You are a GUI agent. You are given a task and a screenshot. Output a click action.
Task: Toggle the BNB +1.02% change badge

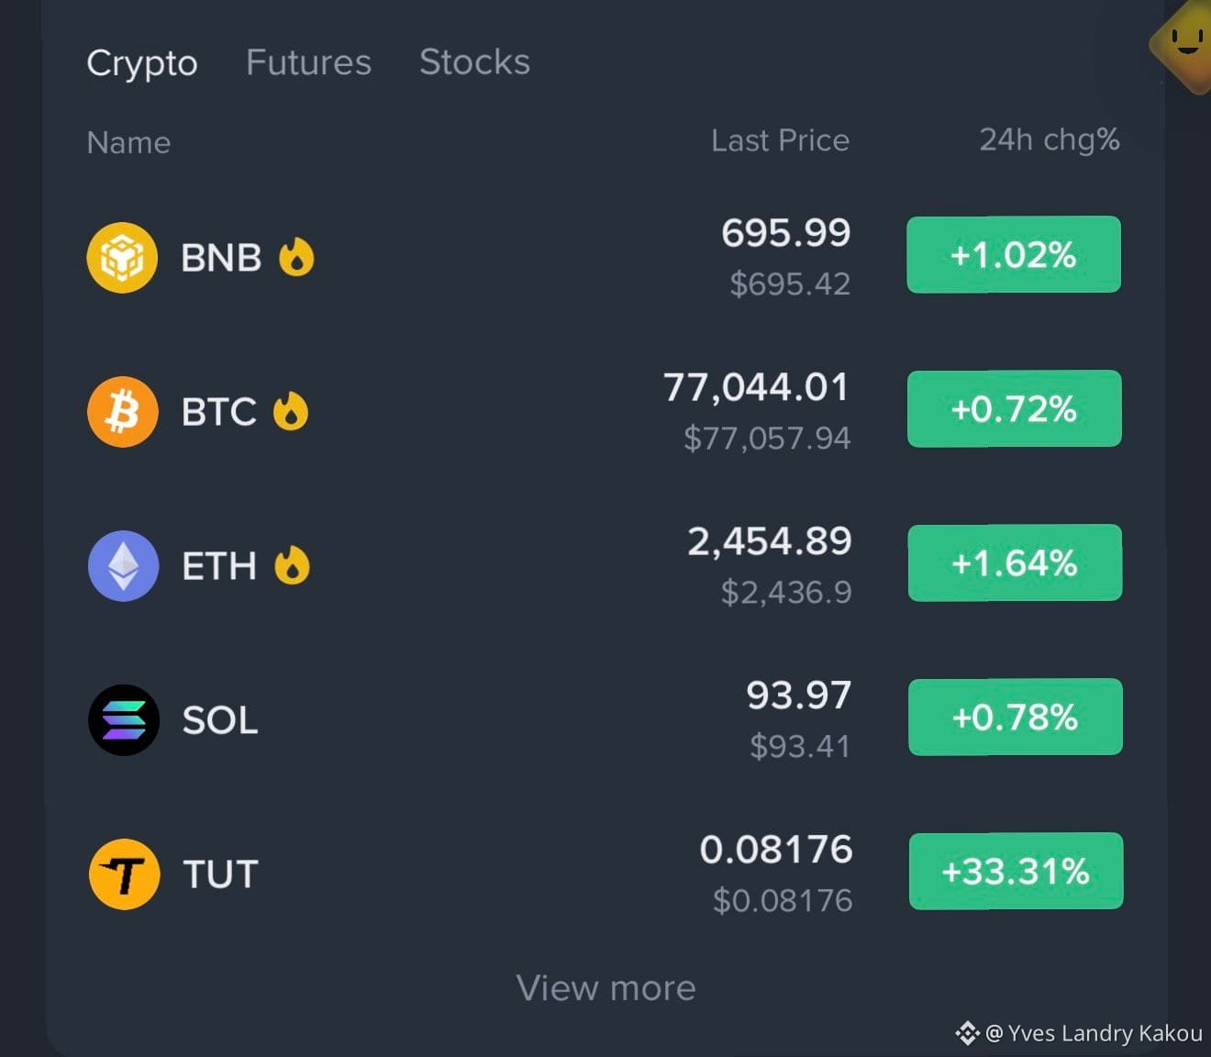point(1014,255)
